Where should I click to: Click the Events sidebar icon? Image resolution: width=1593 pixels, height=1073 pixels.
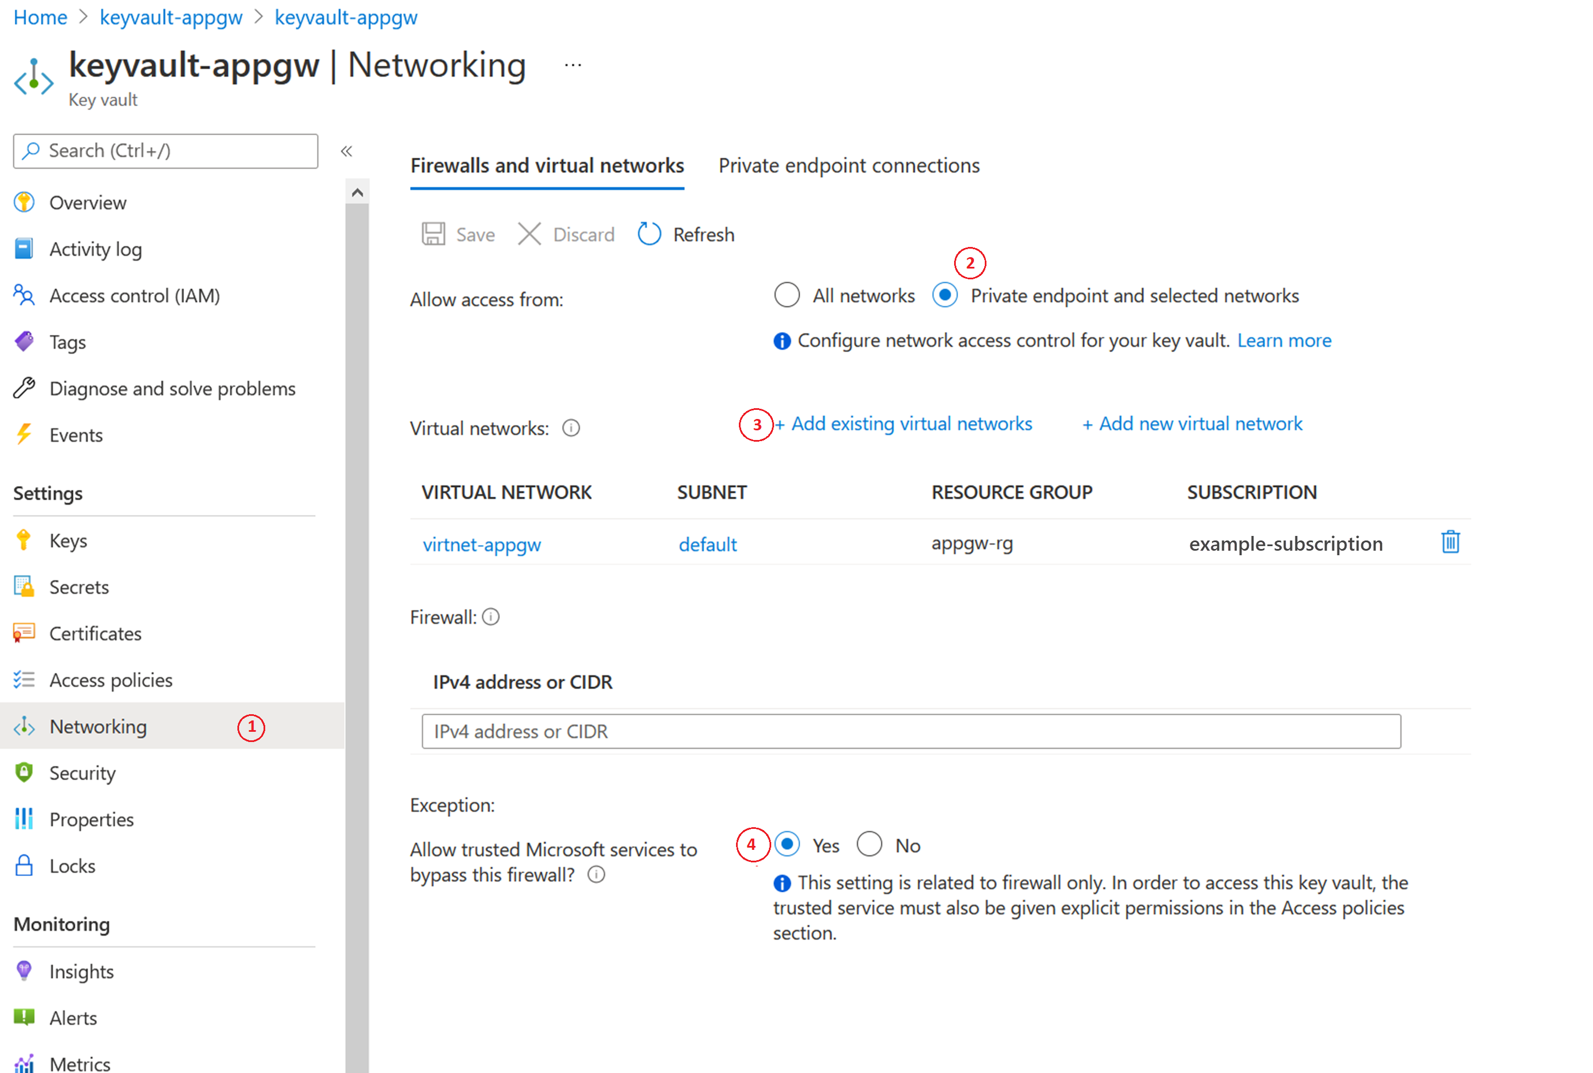pos(26,434)
